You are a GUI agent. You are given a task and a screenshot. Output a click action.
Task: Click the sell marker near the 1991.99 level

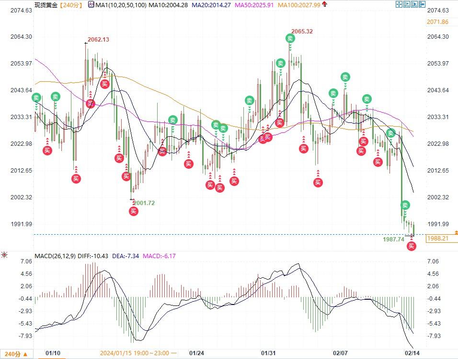[405, 205]
